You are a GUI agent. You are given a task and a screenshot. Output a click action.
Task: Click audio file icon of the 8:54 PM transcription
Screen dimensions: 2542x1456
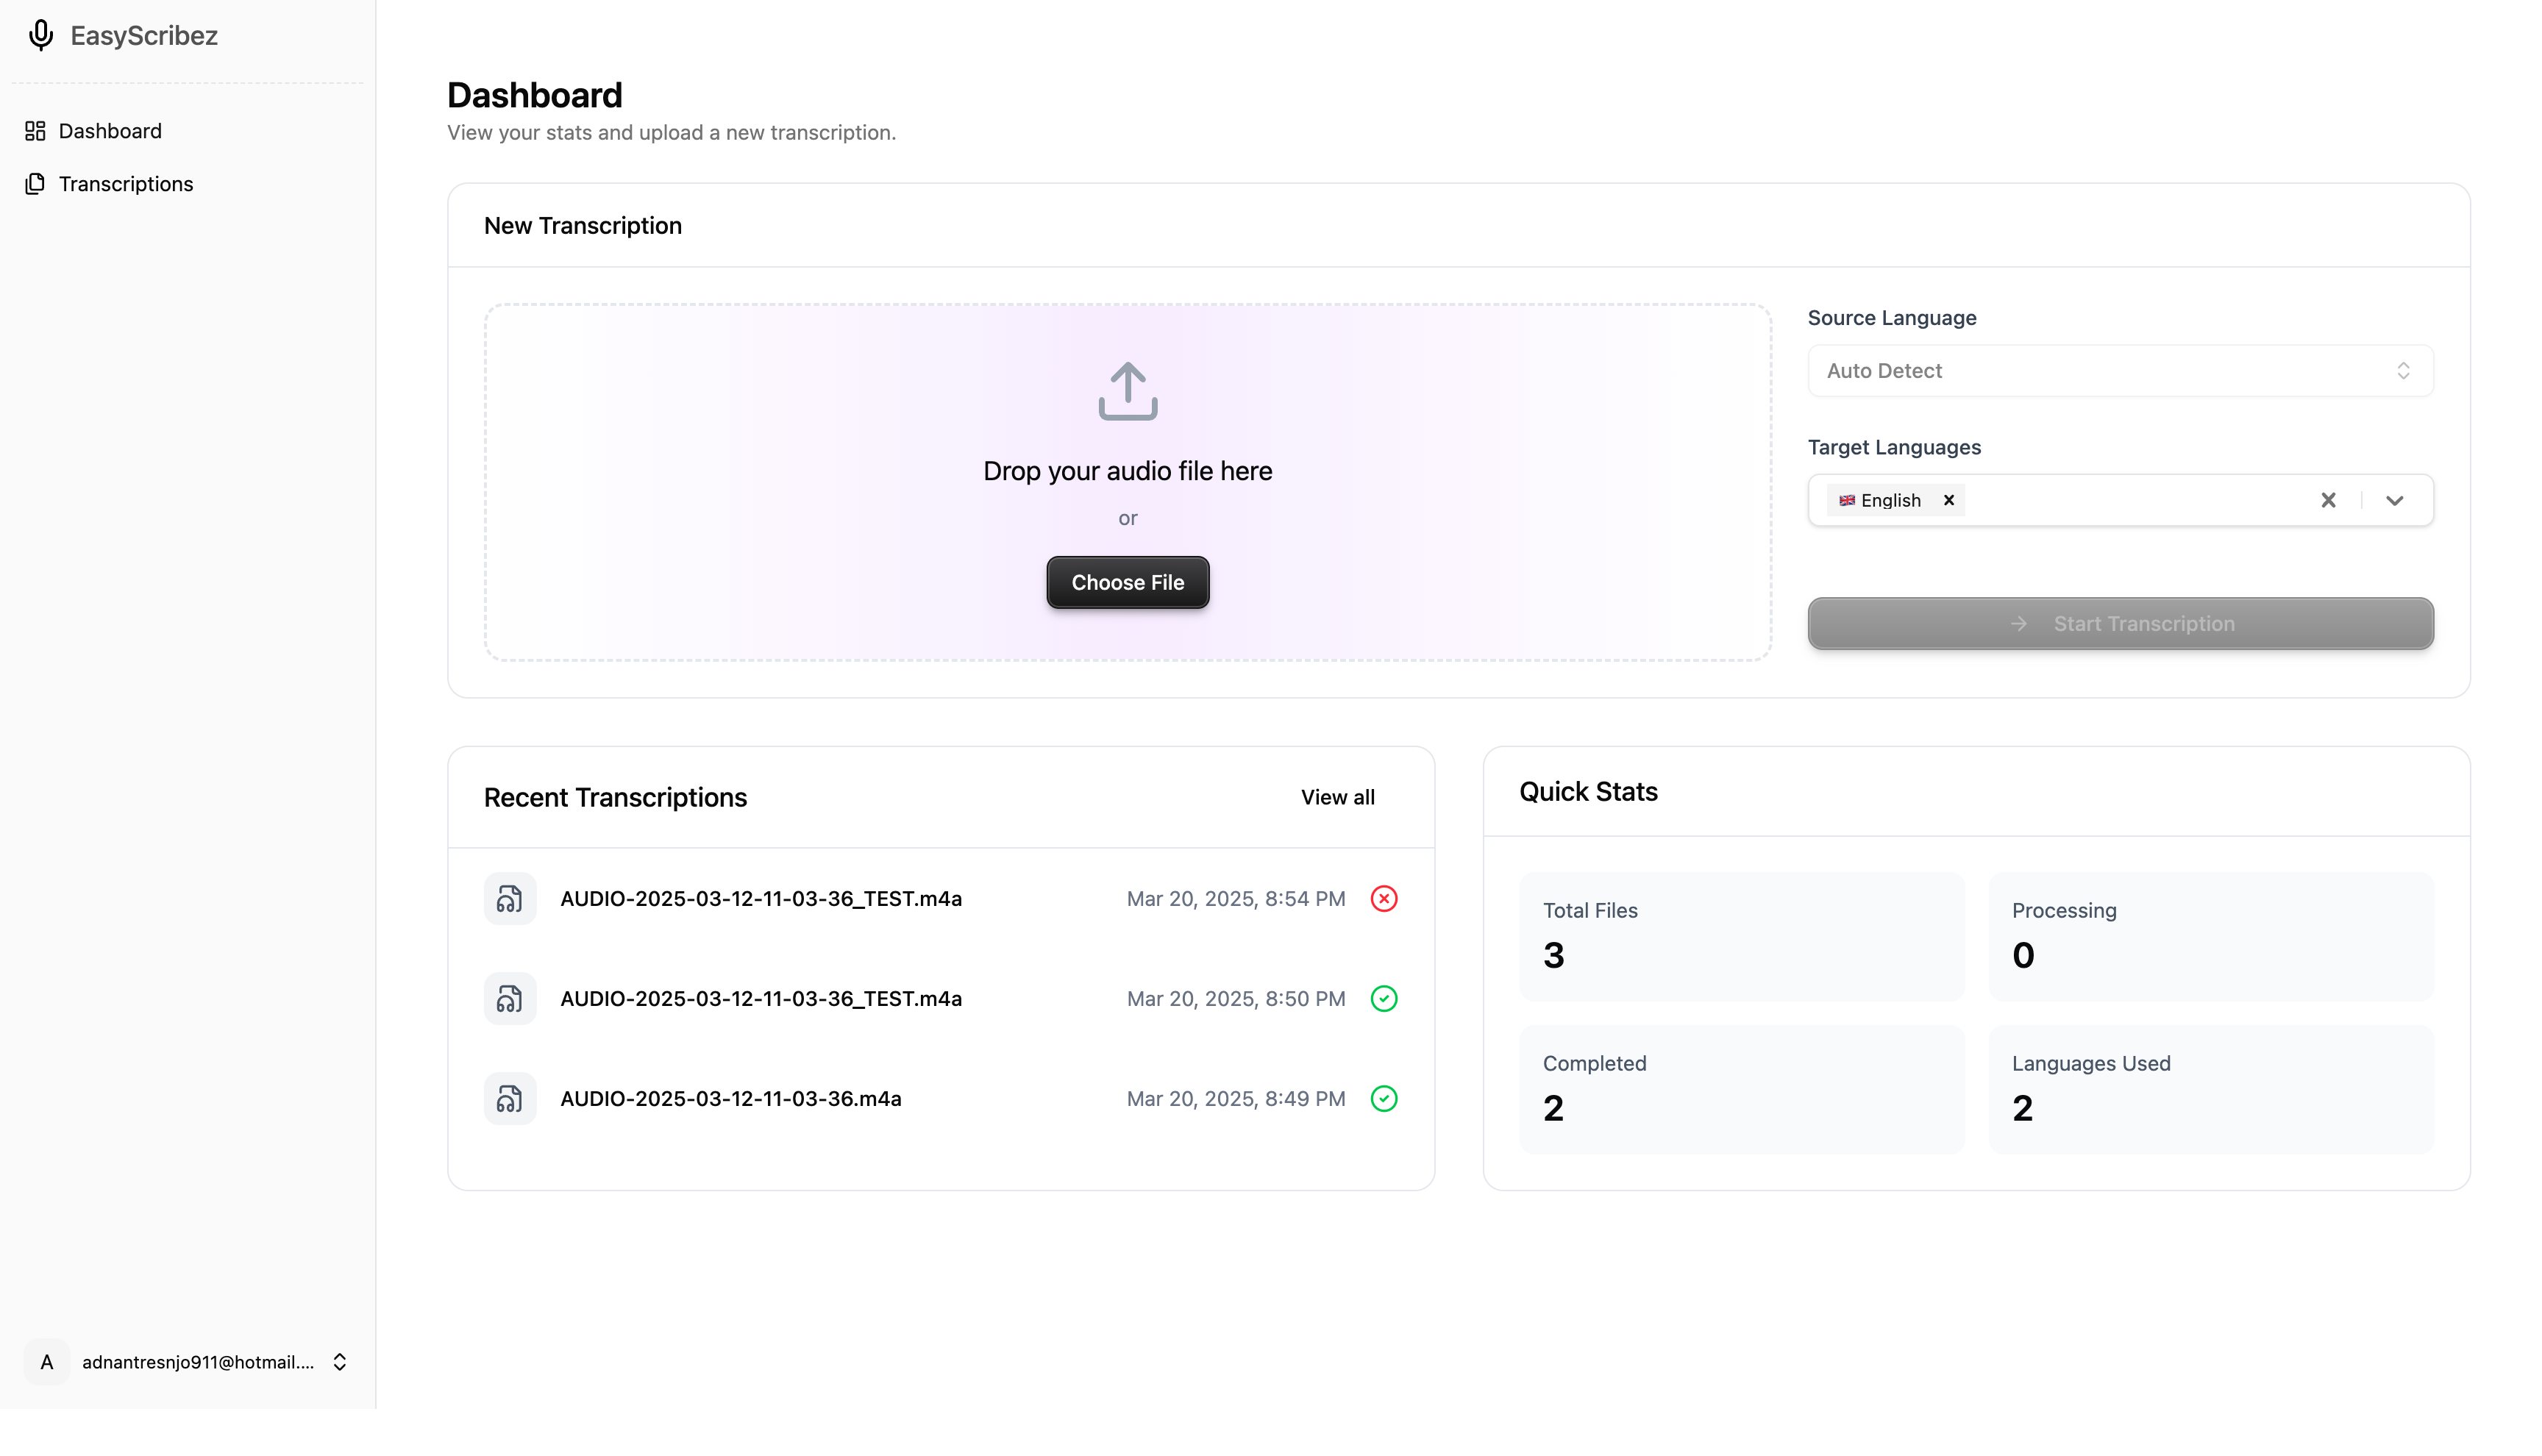point(510,898)
